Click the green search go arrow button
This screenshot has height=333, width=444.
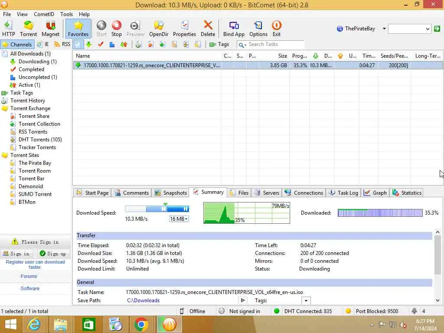pos(437,29)
